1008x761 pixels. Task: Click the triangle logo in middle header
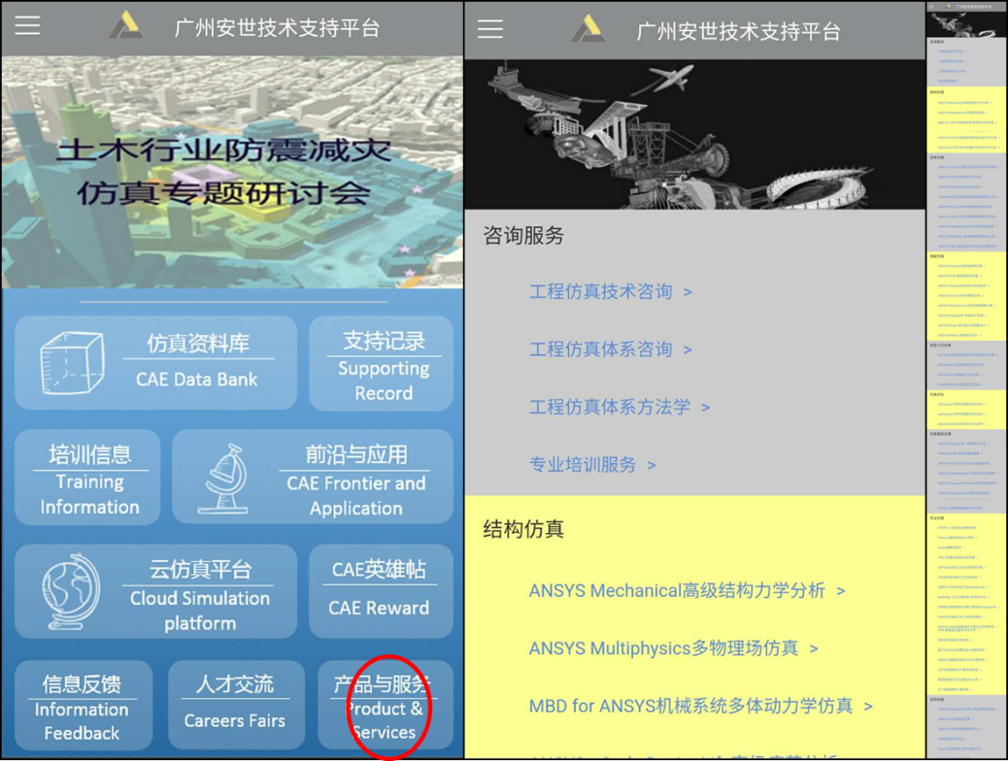click(588, 29)
